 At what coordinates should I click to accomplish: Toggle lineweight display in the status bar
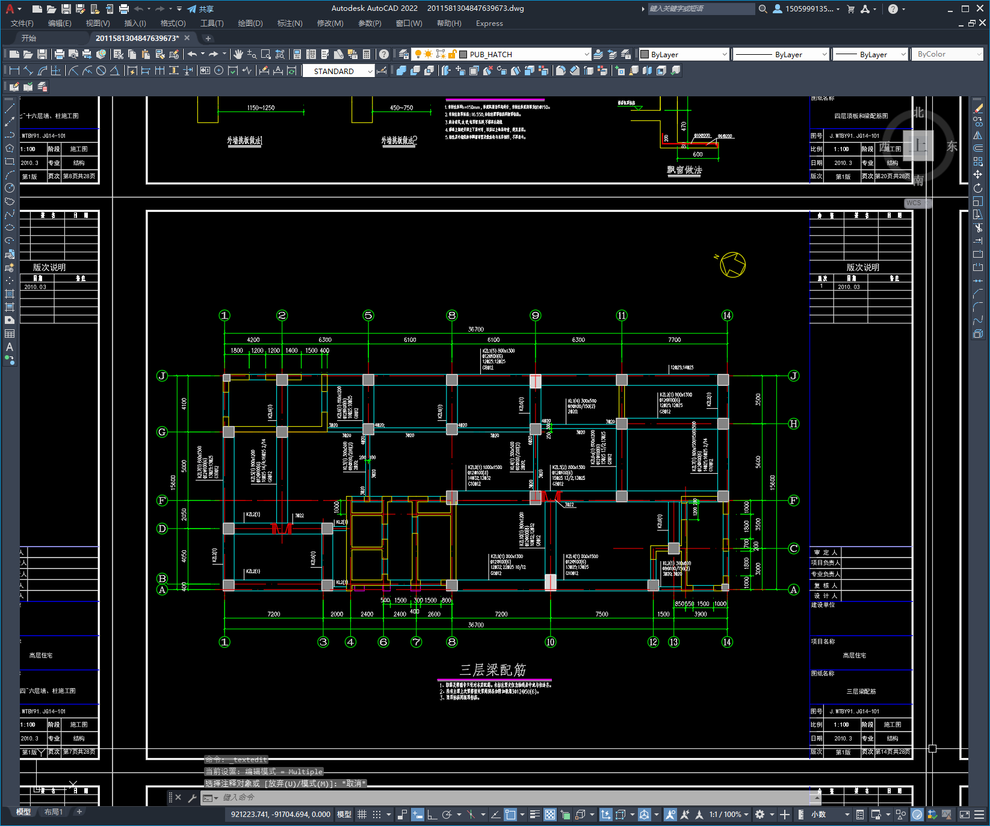click(534, 815)
